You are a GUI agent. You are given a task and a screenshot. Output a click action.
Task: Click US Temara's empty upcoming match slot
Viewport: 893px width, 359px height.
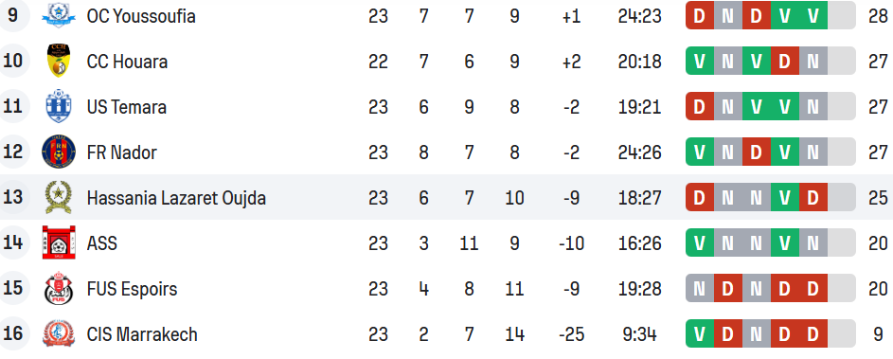[842, 106]
